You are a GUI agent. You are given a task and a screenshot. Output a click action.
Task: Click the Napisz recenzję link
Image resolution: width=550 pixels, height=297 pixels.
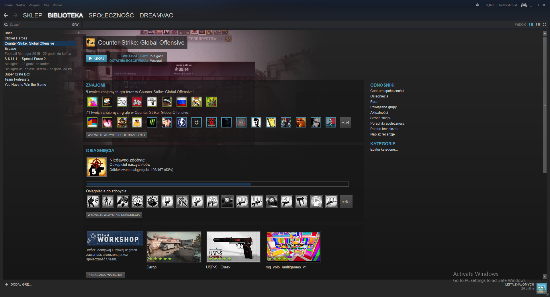click(x=382, y=134)
